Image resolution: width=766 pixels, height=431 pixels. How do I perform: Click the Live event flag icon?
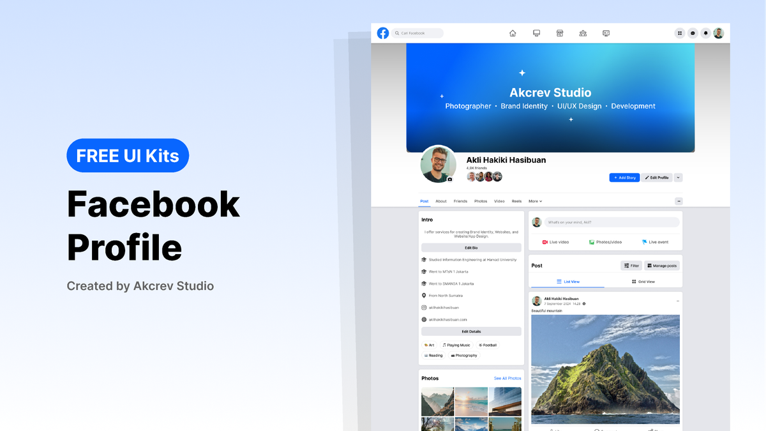coord(644,242)
